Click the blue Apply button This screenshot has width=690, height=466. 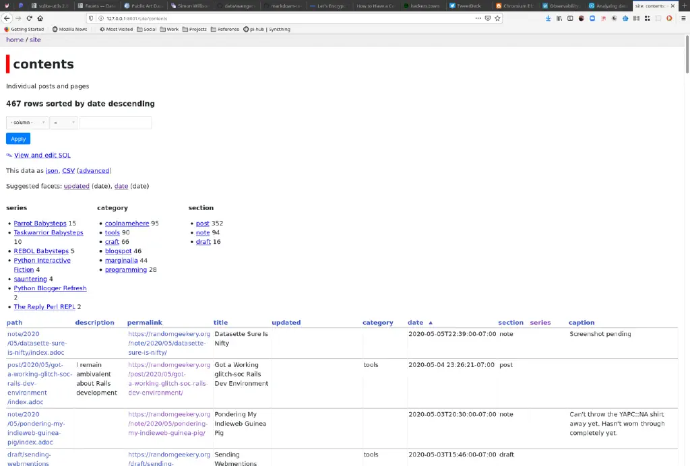tap(18, 139)
